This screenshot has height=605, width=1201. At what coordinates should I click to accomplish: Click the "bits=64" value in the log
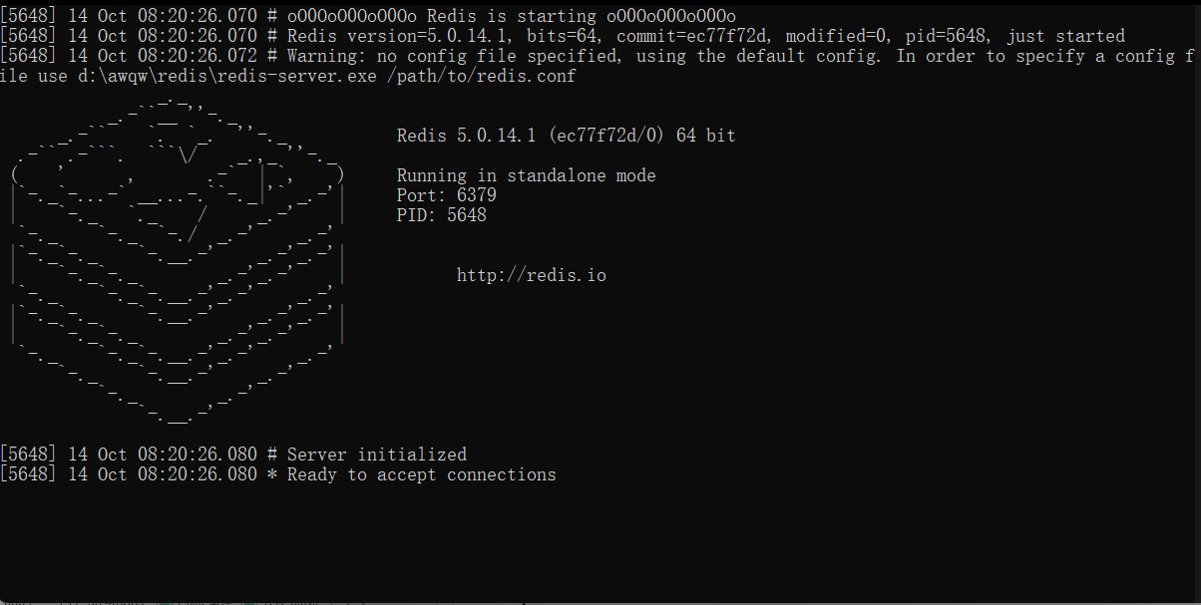coord(562,37)
